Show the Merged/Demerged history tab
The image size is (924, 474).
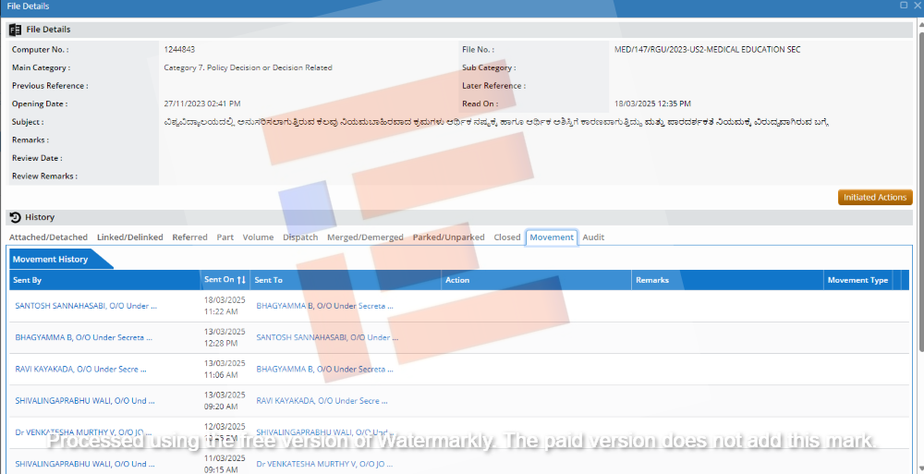point(365,237)
